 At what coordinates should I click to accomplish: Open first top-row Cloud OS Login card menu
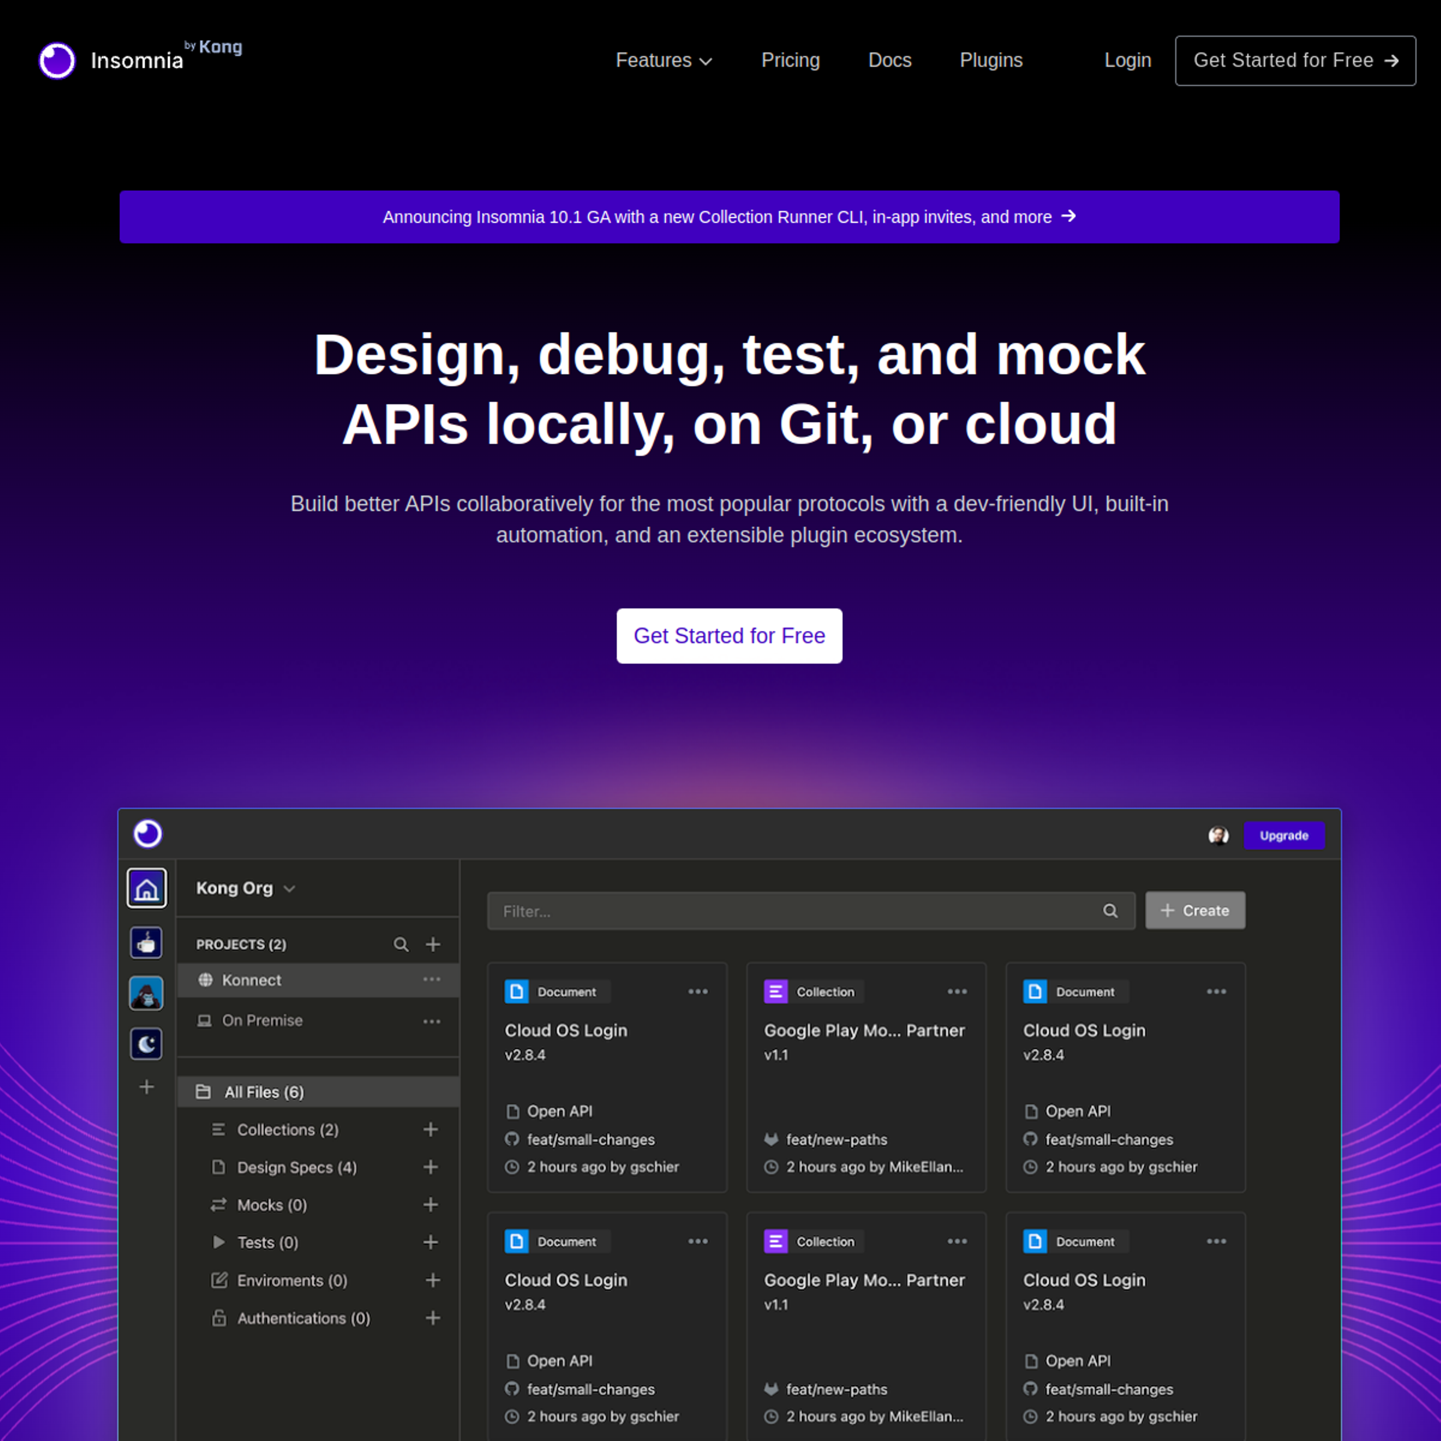697,991
